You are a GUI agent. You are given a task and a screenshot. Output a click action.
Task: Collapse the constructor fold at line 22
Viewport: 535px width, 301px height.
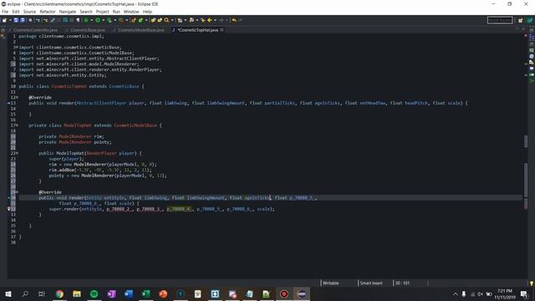point(17,153)
